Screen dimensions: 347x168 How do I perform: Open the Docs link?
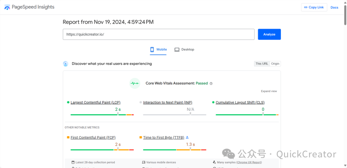click(334, 7)
